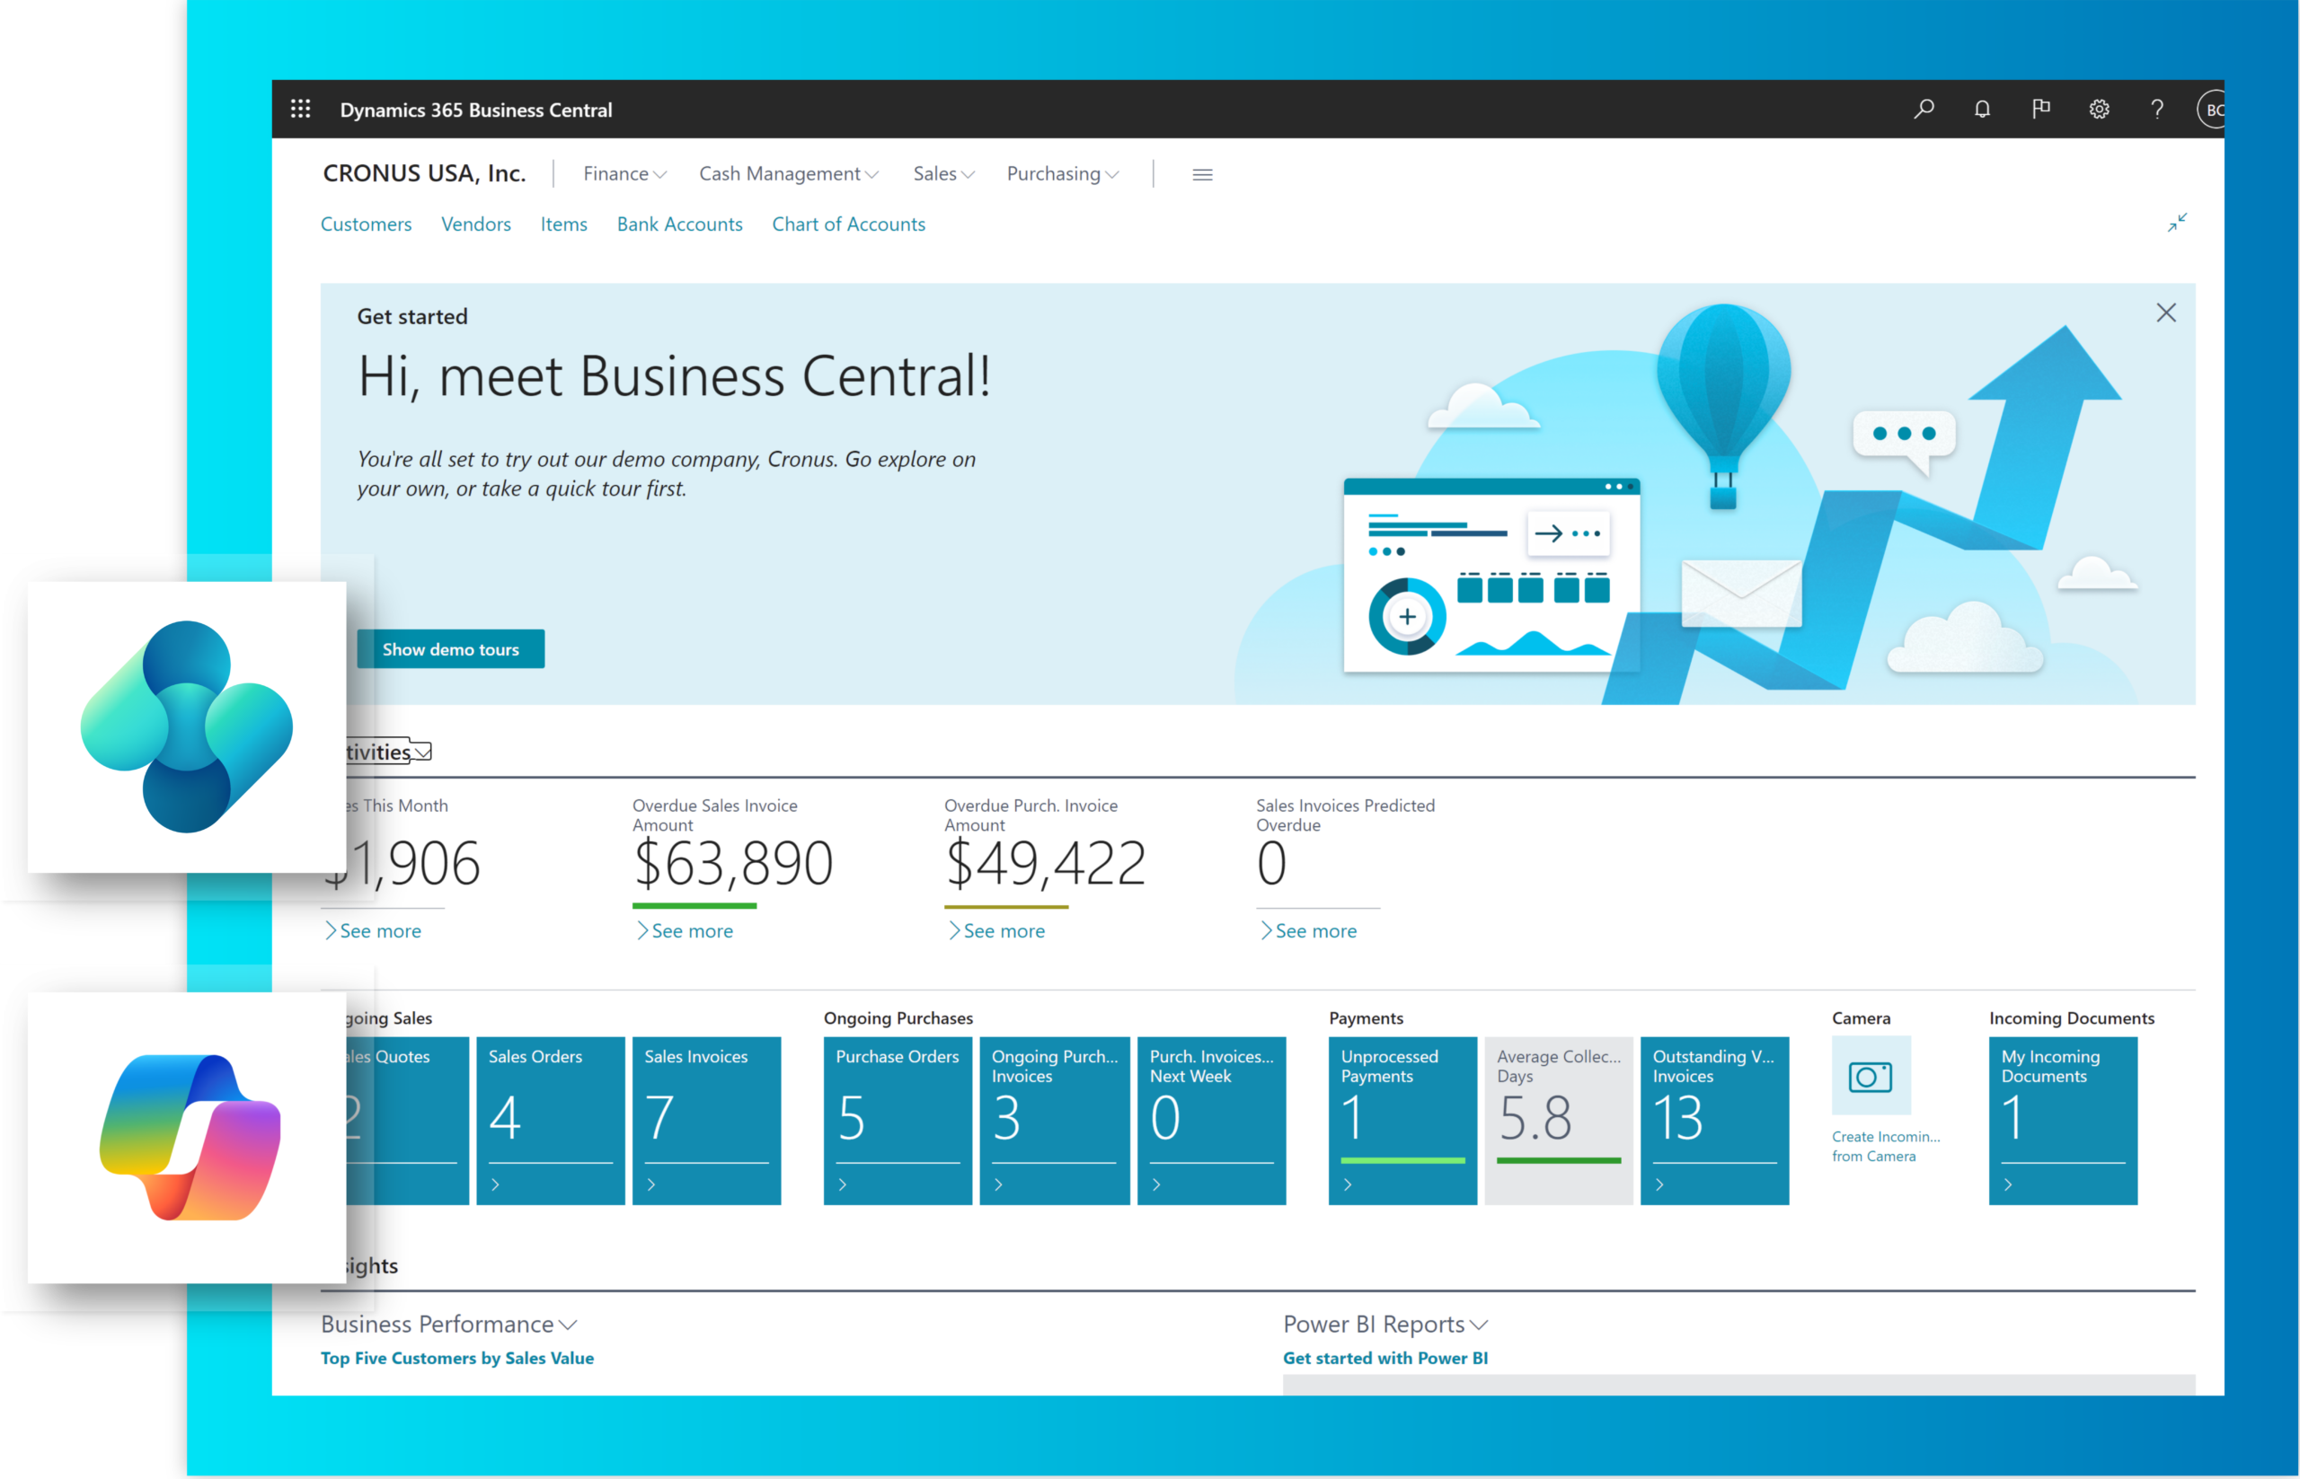
Task: Click the Outstanding V... Invoices tile arrow chevron
Action: pyautogui.click(x=1659, y=1184)
